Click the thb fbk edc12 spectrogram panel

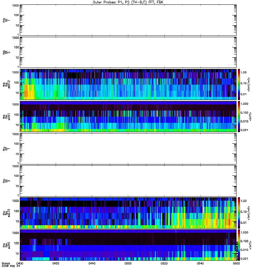click(128, 84)
